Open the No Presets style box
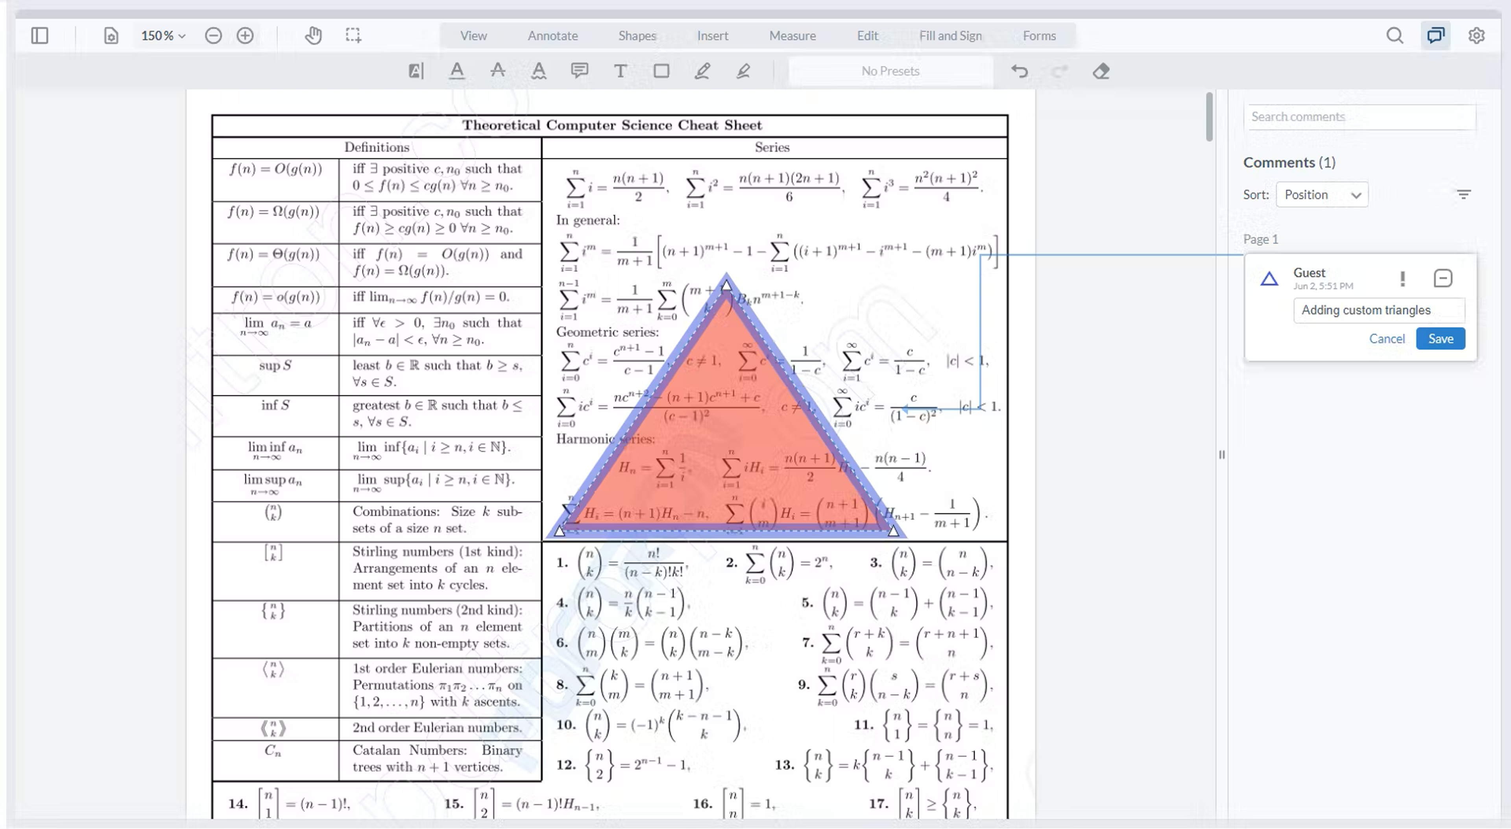Viewport: 1511px width, 829px height. (890, 71)
